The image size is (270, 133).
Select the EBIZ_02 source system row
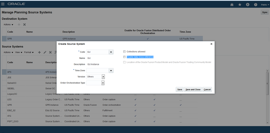[100, 110]
